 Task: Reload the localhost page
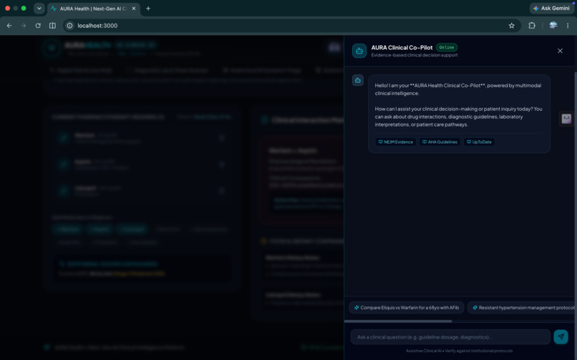pos(38,26)
